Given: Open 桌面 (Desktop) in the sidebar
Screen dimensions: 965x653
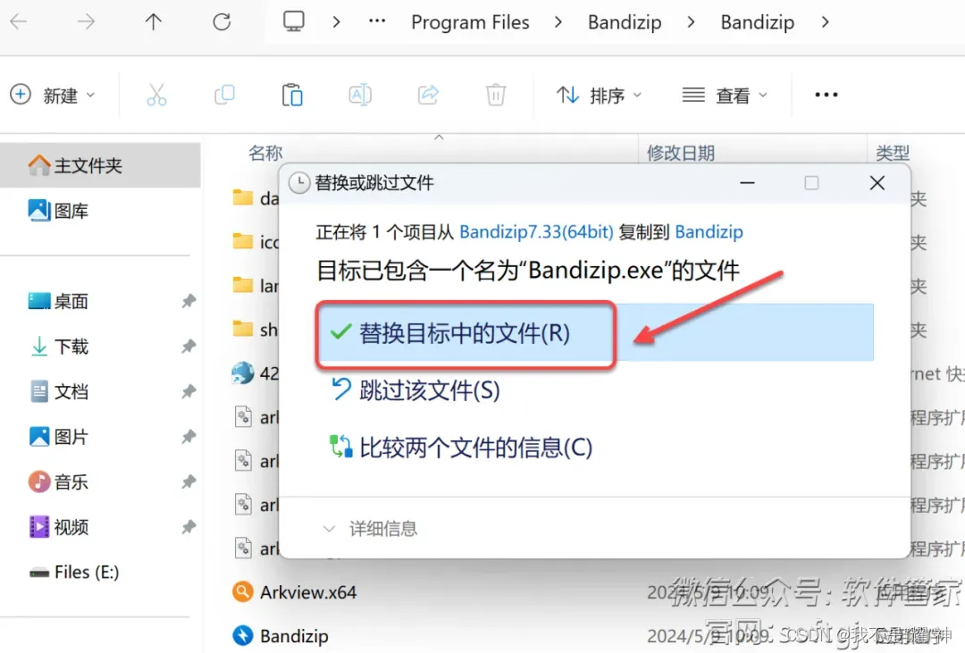Looking at the screenshot, I should pyautogui.click(x=58, y=301).
